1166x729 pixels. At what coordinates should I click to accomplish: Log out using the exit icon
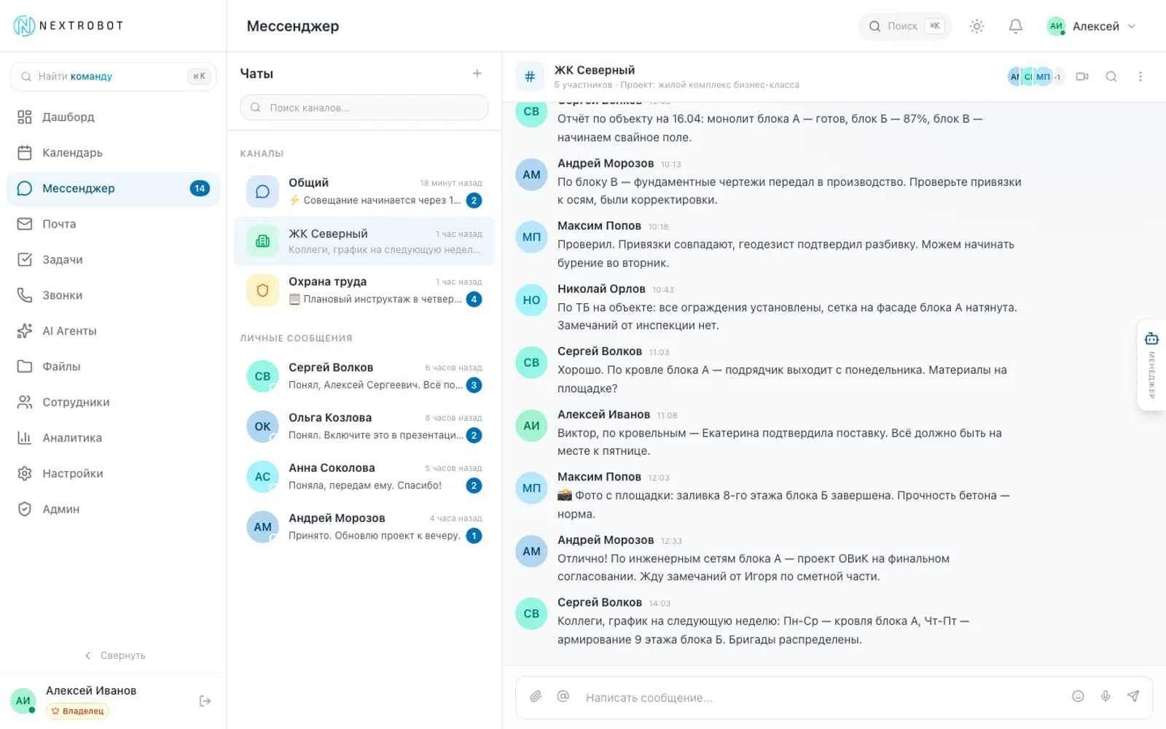205,701
